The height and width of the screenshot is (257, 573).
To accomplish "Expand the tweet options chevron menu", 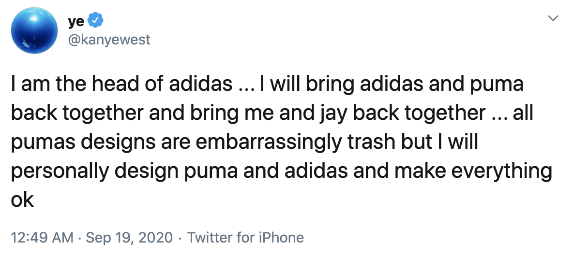I will [x=553, y=19].
